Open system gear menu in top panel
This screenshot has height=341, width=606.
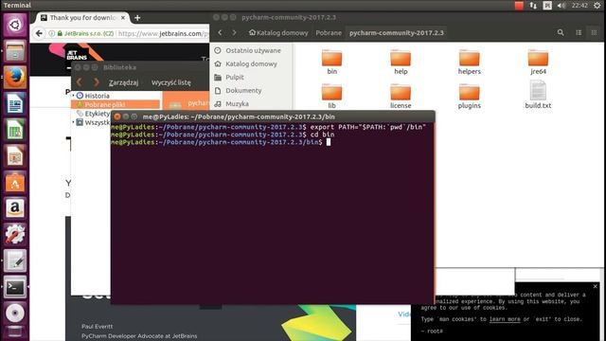coord(597,6)
